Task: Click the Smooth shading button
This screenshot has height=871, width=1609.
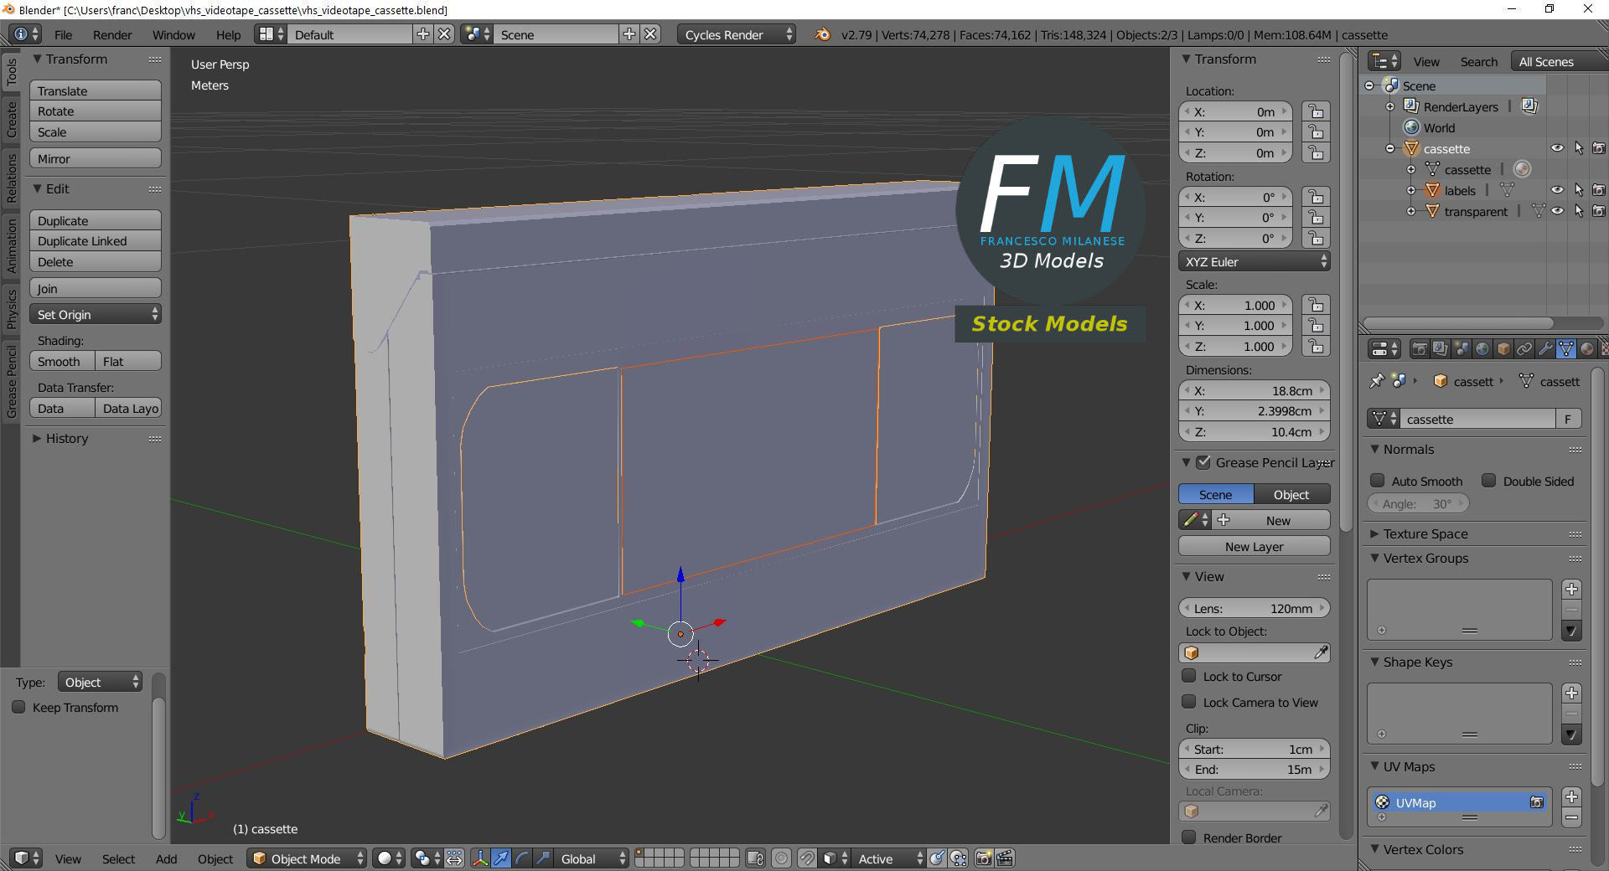Action: [x=62, y=361]
